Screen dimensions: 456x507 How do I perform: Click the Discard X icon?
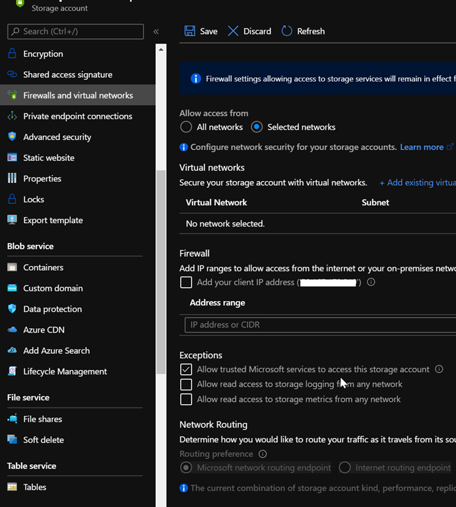click(233, 31)
